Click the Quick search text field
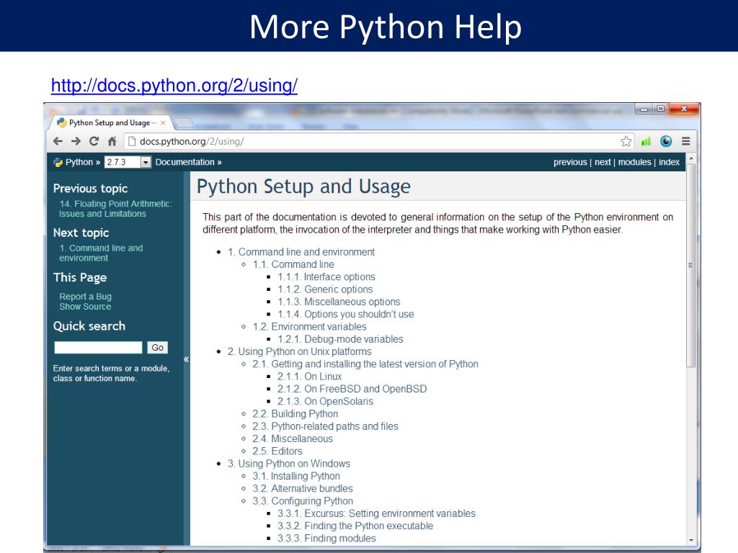The image size is (738, 553). click(98, 348)
